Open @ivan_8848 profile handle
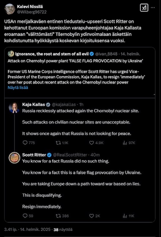 [106, 54]
